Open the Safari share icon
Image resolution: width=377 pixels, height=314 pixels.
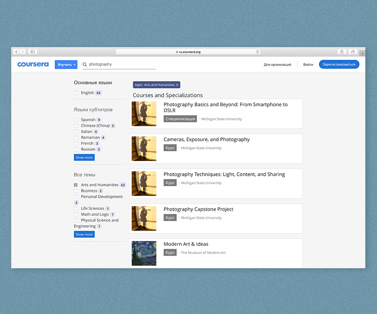point(342,52)
